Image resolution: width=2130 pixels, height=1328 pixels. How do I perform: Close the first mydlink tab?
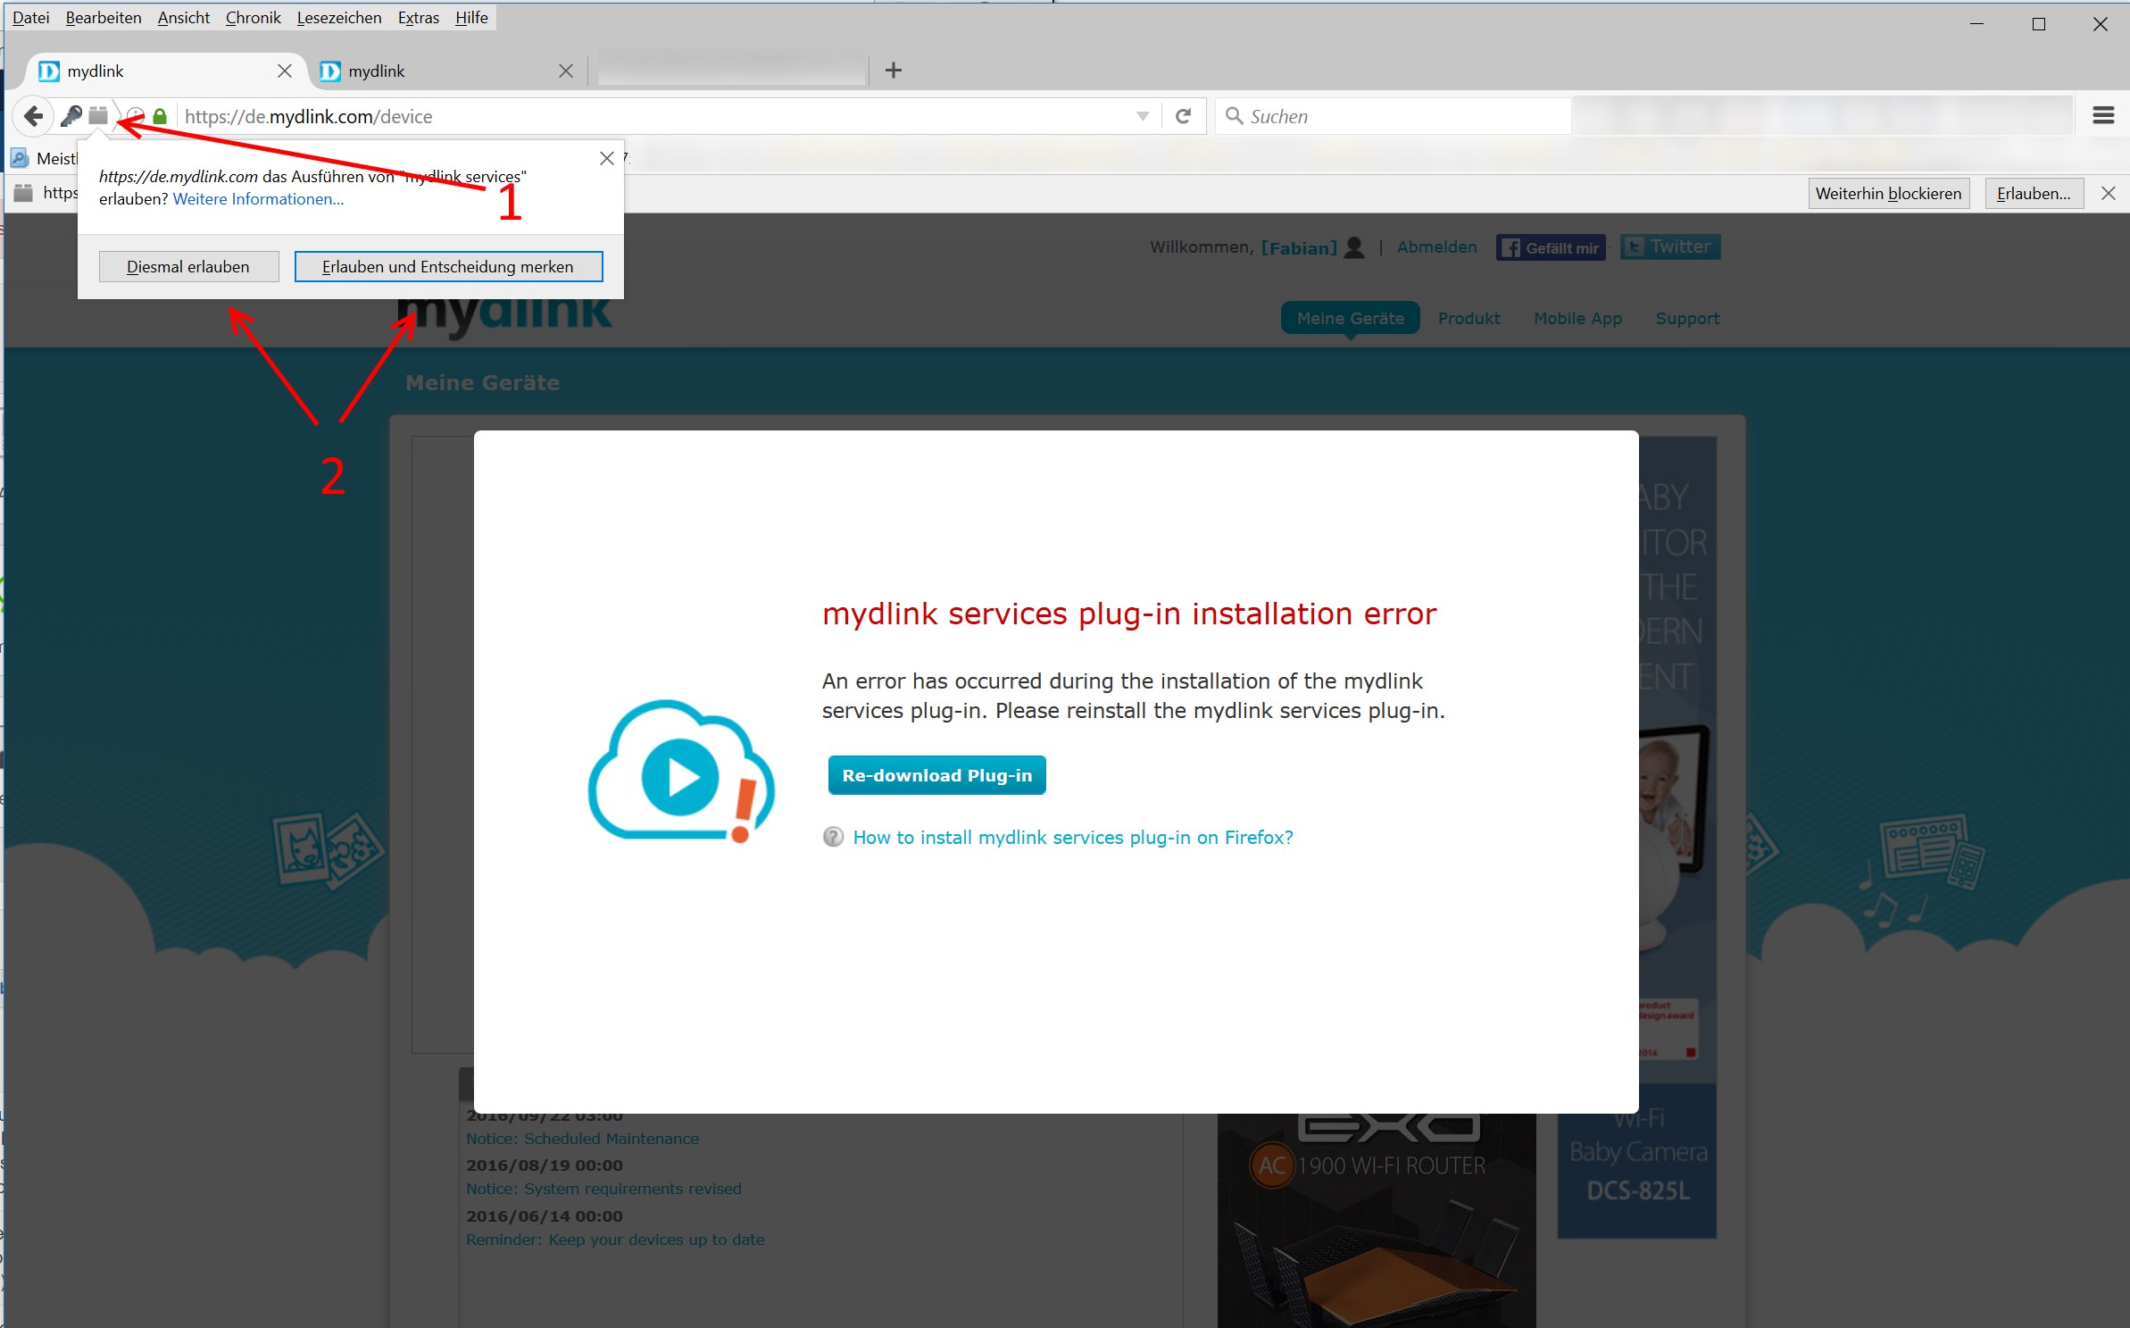coord(284,71)
